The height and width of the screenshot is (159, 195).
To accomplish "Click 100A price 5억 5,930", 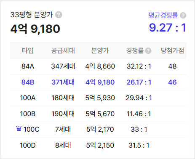I will tap(100, 98).
